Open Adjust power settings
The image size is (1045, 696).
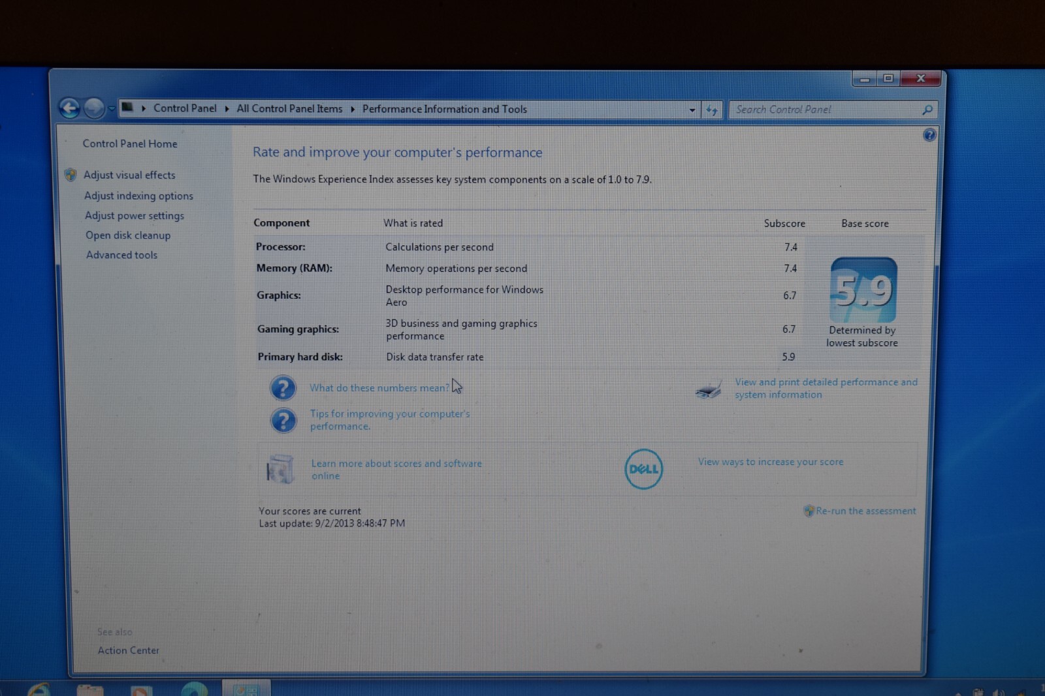135,215
